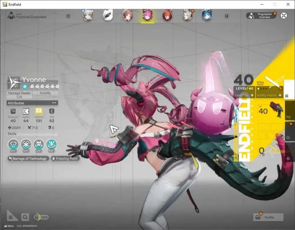The width and height of the screenshot is (295, 230).
Task: Click the Yvonne/Overview breadcrumb icon
Action: (11, 15)
